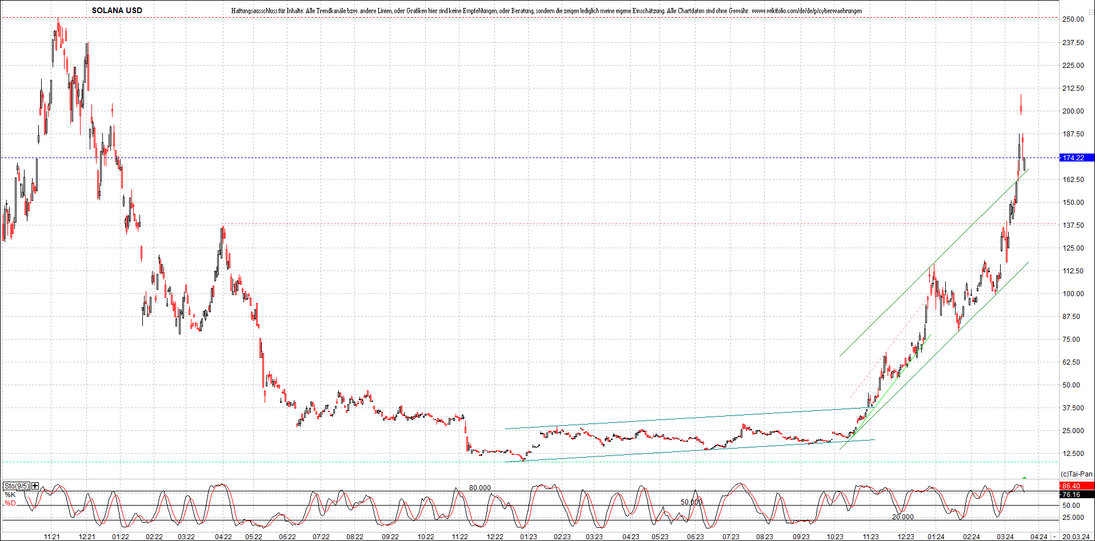Click the 12|23 date axis label
This screenshot has width=1095, height=541.
click(x=906, y=537)
